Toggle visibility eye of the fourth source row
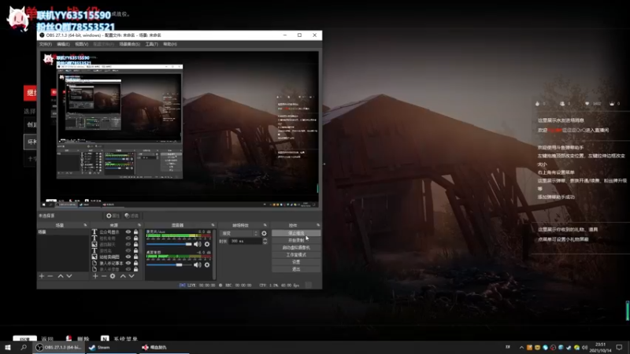 (x=128, y=251)
